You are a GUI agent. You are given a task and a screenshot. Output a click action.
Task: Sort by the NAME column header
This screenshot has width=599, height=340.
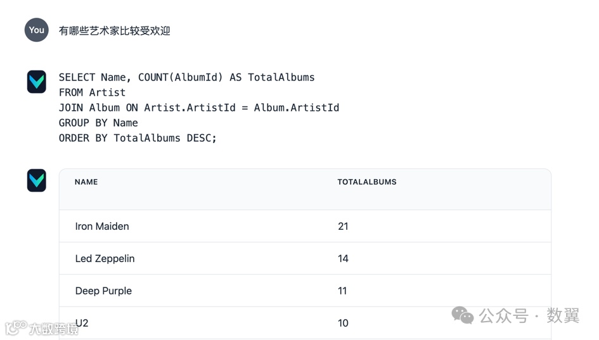click(86, 182)
